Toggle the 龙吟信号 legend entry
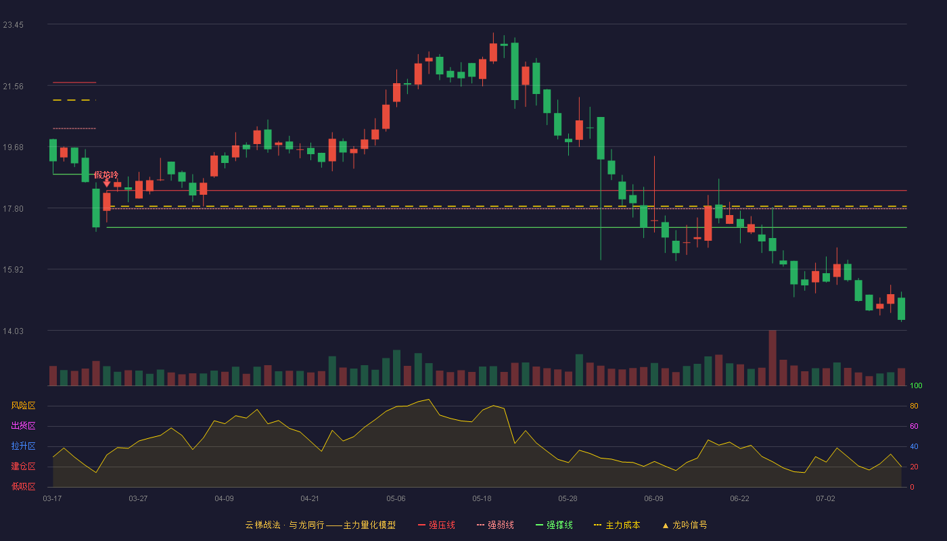 (x=684, y=525)
